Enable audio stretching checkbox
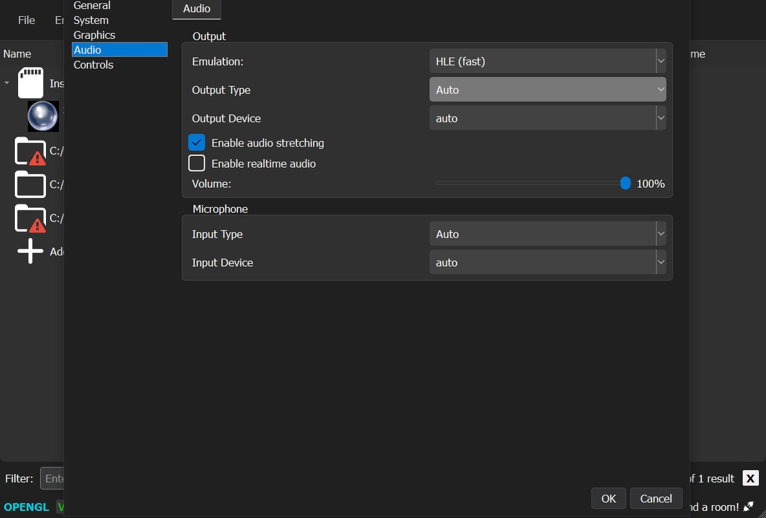766x518 pixels. 196,142
